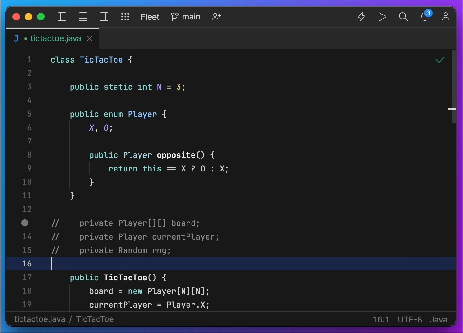The image size is (463, 333).
Task: Click the editor vertical scrollbar
Action: [x=454, y=87]
